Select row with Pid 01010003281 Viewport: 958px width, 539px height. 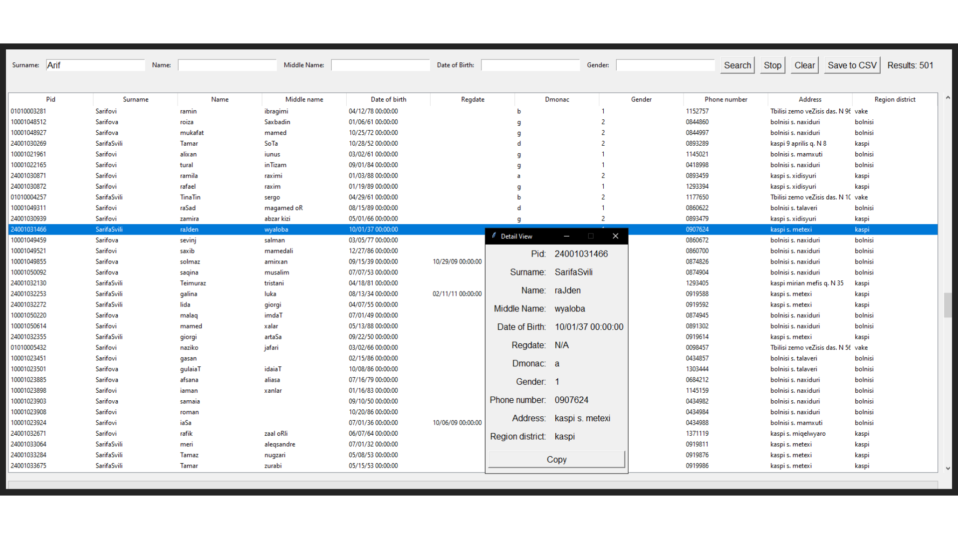(x=473, y=111)
